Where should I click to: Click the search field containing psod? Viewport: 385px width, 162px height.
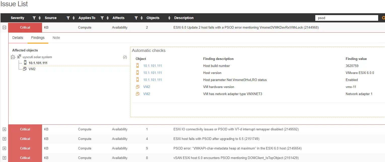[346, 18]
